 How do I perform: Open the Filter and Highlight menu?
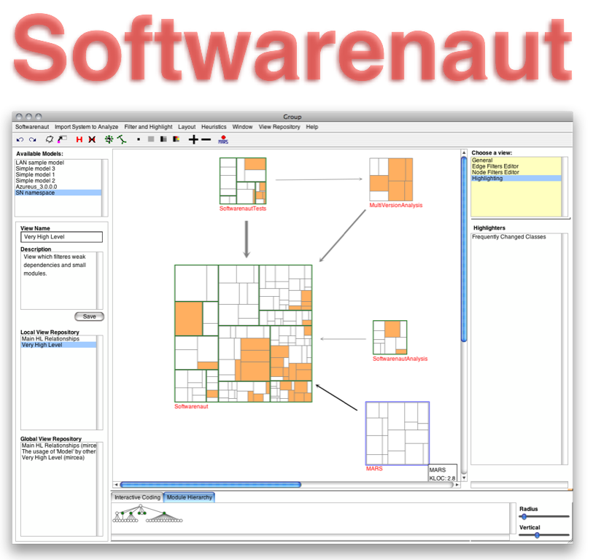[x=148, y=127]
